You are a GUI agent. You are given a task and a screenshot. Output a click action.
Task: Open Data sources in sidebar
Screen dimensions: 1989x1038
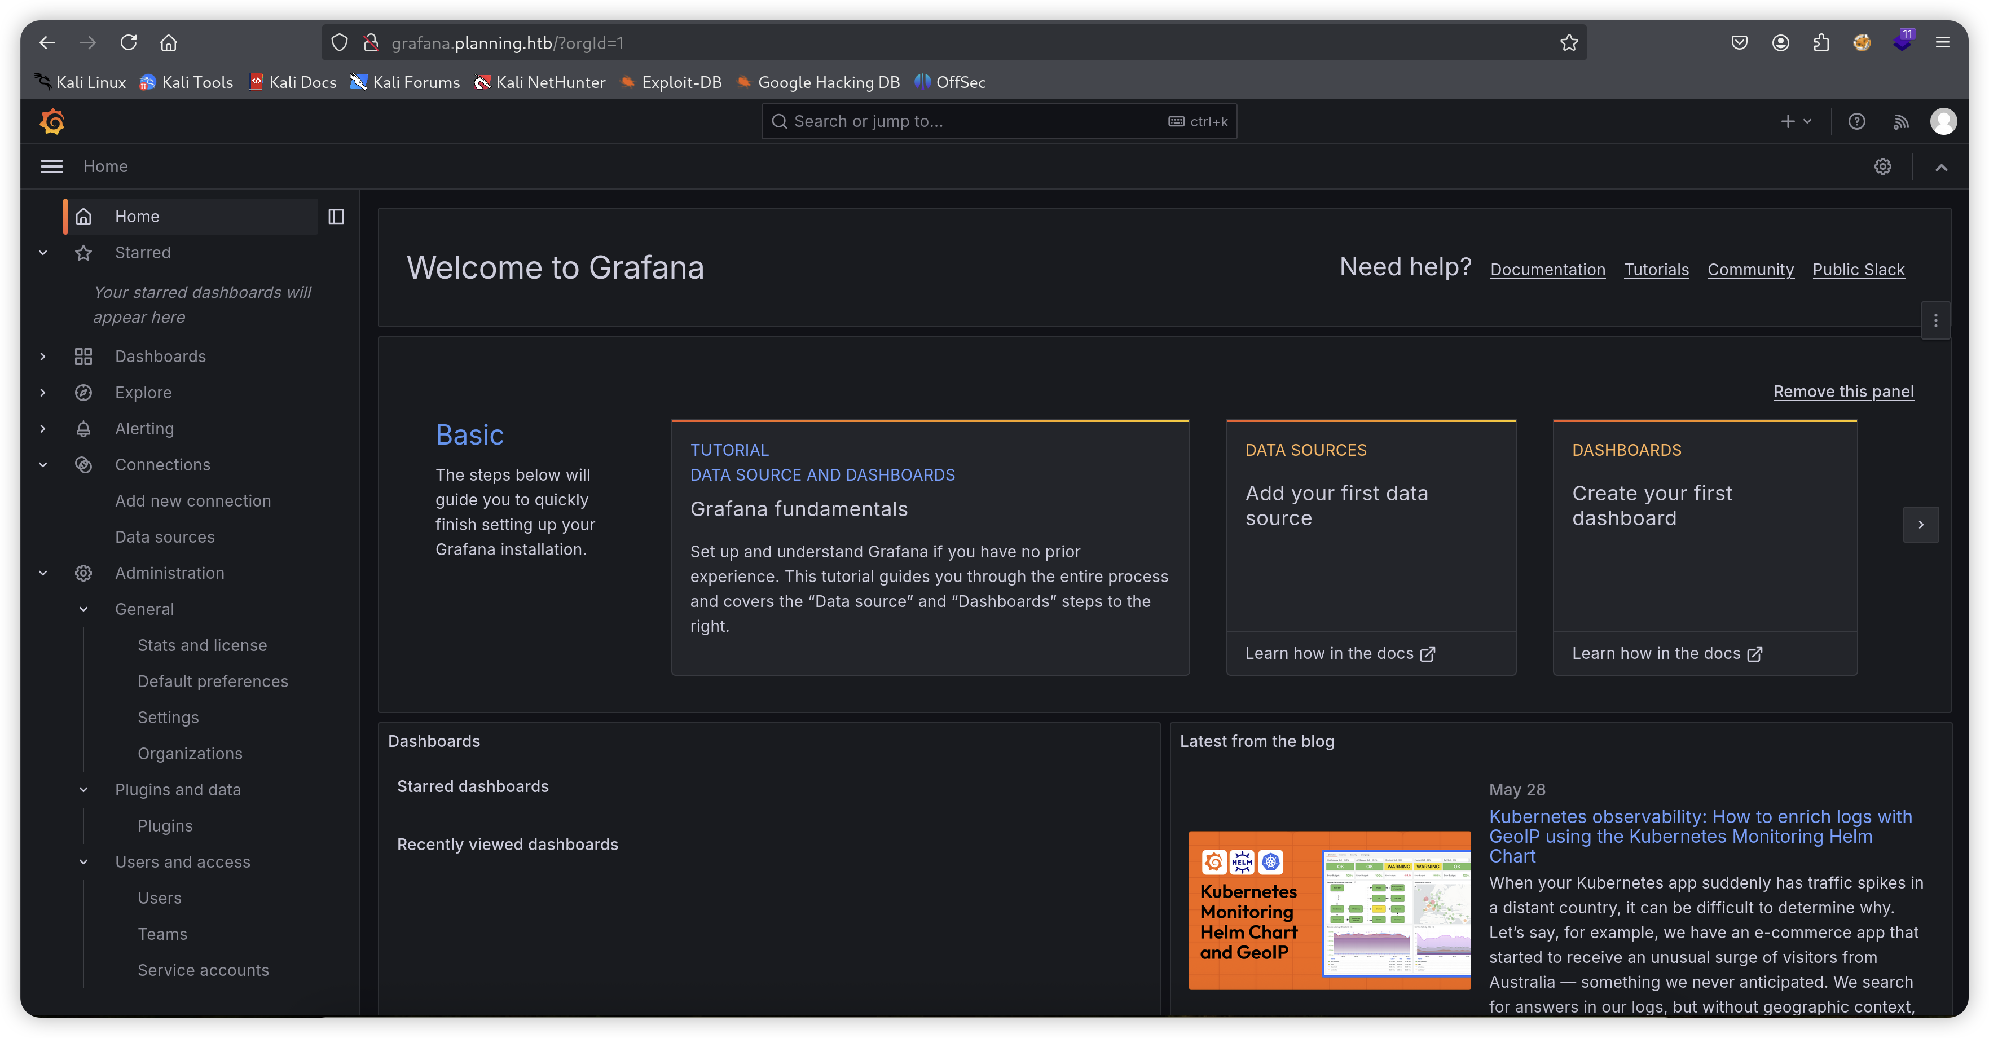(165, 536)
